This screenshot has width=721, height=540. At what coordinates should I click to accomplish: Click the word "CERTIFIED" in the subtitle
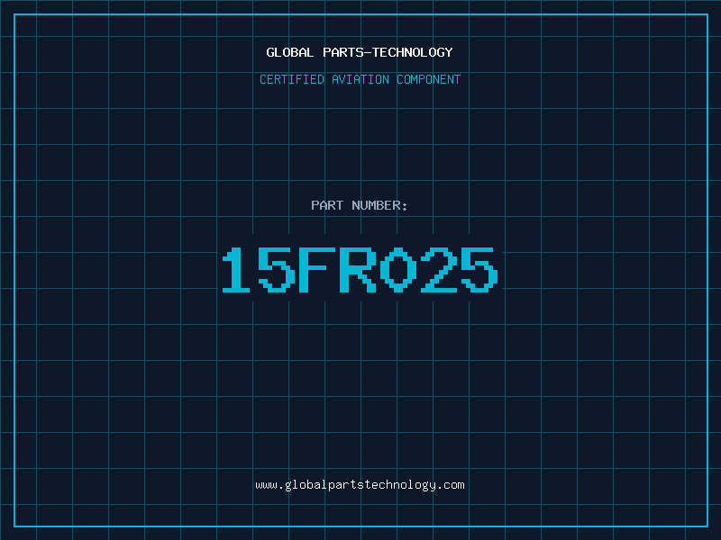291,79
